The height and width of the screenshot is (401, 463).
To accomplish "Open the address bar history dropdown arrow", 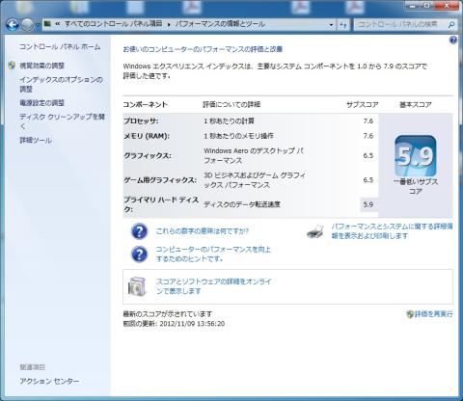I will click(x=331, y=24).
